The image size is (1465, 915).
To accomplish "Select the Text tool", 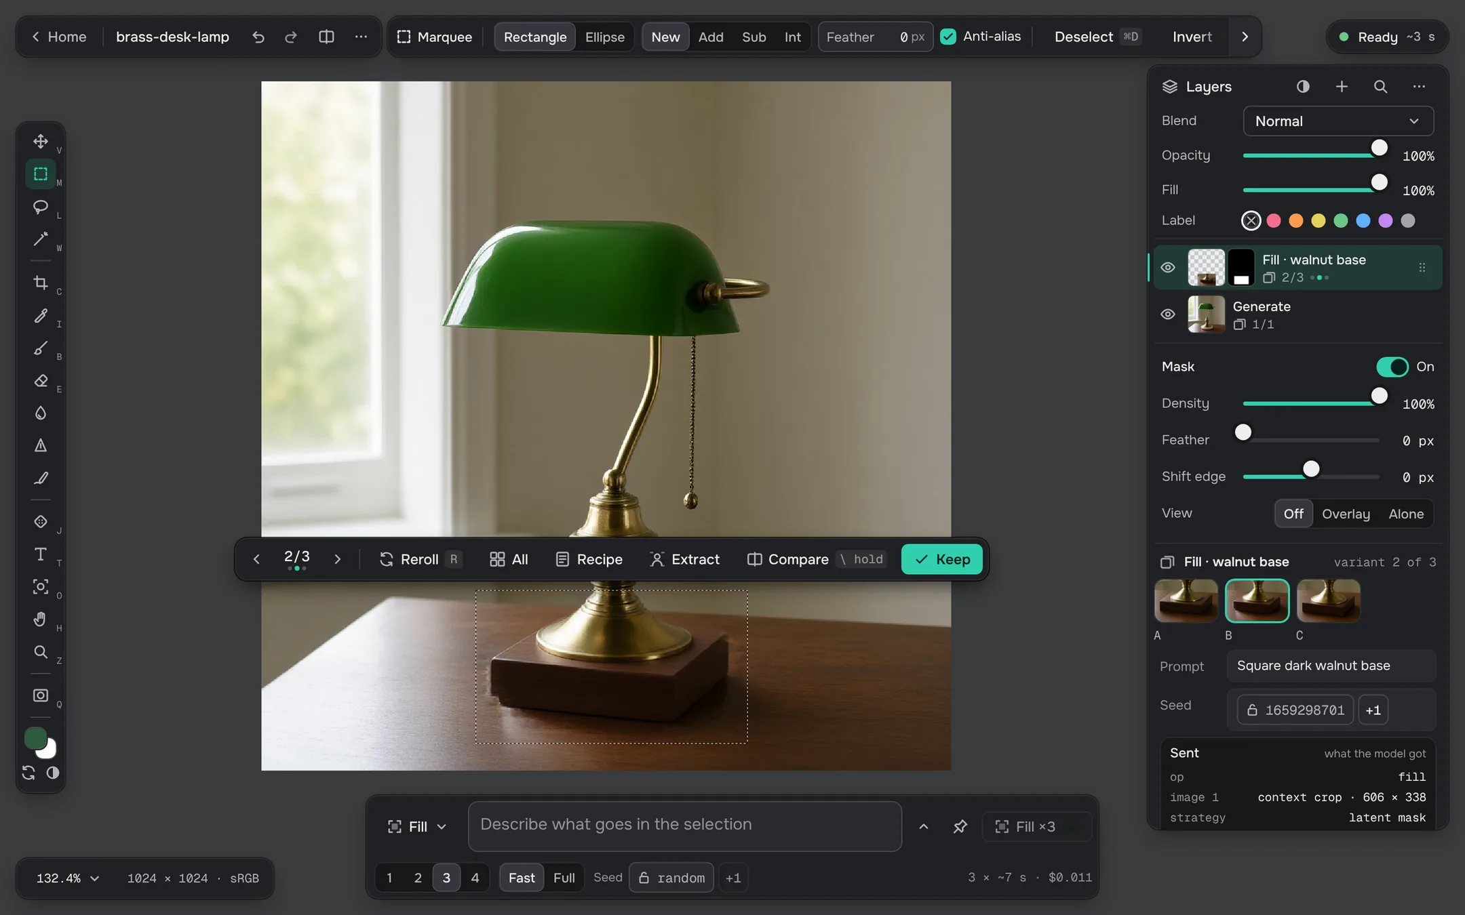I will [x=40, y=554].
